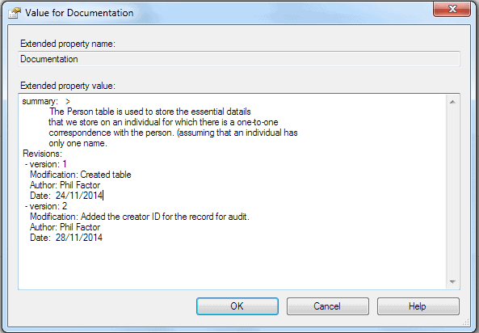
Task: Confirm changes with the OK button
Action: point(237,306)
